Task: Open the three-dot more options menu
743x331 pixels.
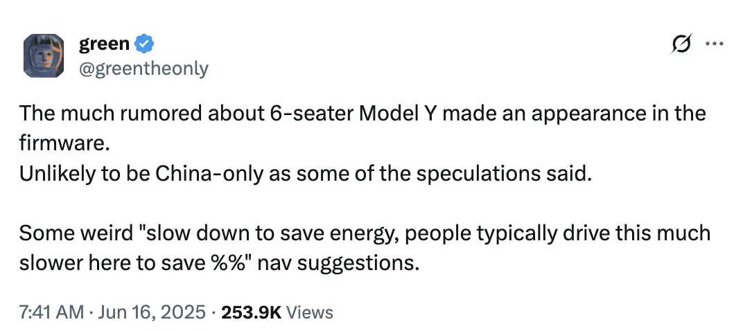Action: tap(715, 44)
